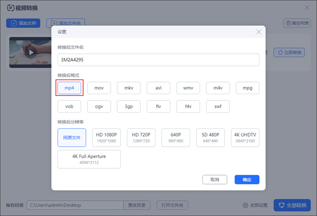Clear the list with 清空列表
Viewport: 317px width, 216px height.
[297, 23]
